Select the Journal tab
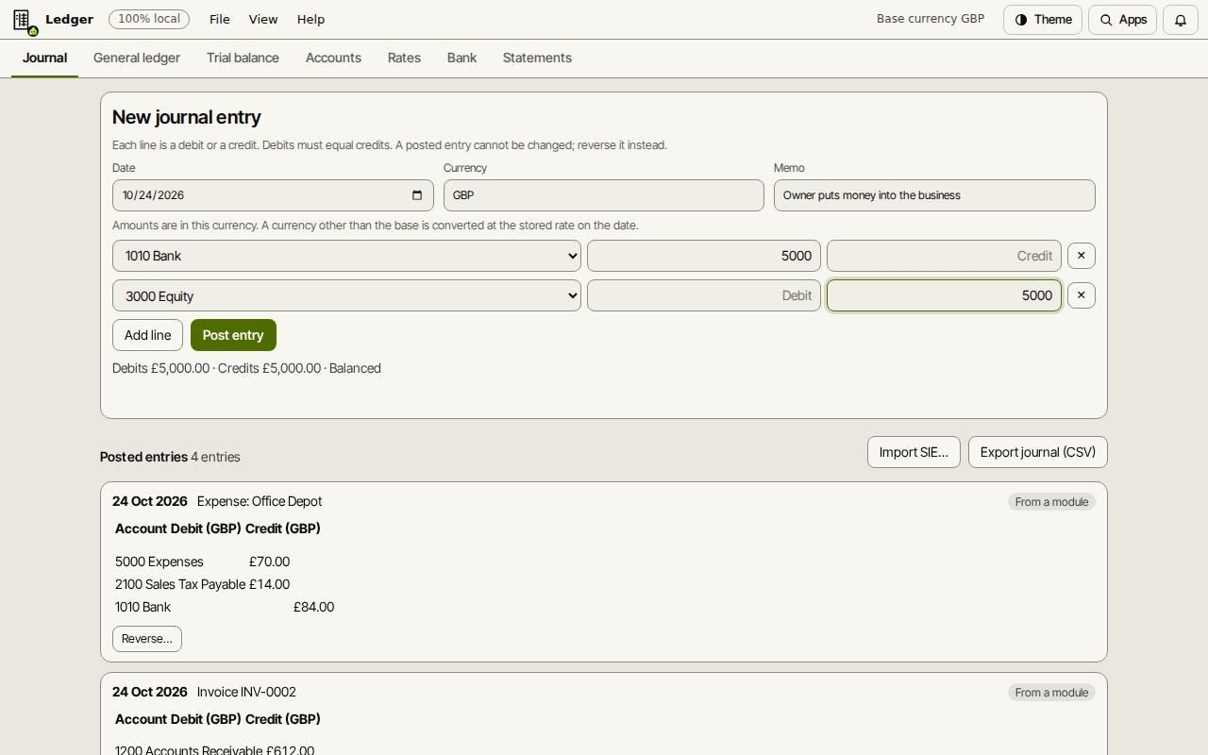 (x=44, y=58)
